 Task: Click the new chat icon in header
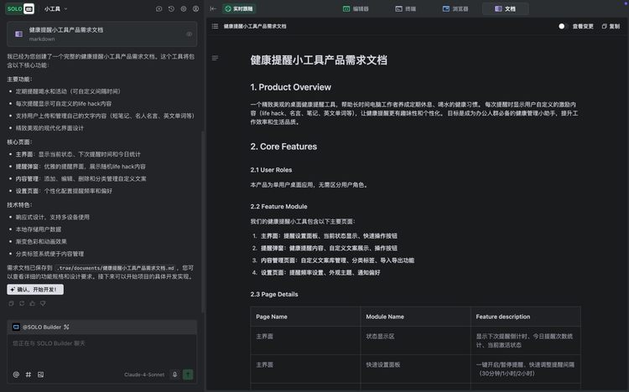[x=159, y=8]
